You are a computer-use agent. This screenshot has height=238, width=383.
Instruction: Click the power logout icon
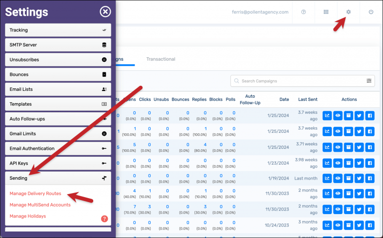coord(371,12)
